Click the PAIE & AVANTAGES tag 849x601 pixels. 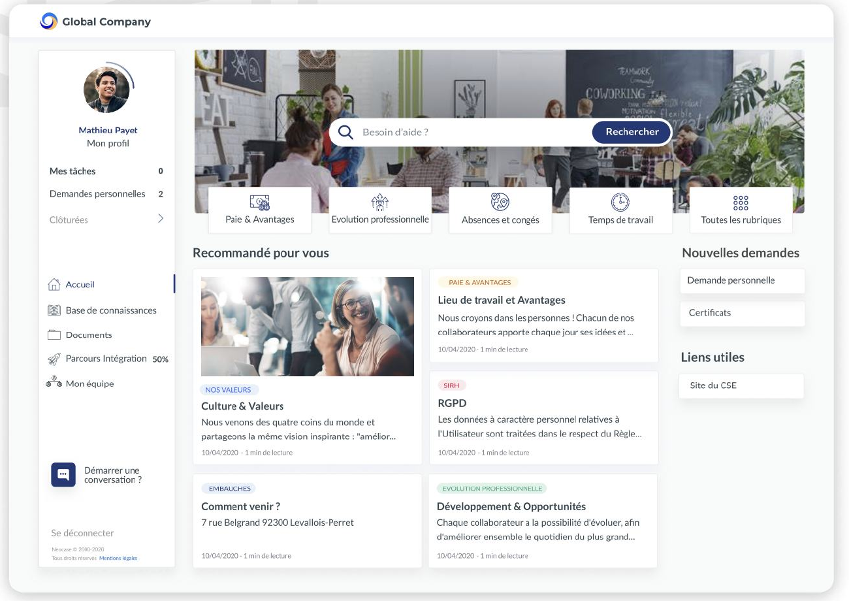tap(479, 283)
